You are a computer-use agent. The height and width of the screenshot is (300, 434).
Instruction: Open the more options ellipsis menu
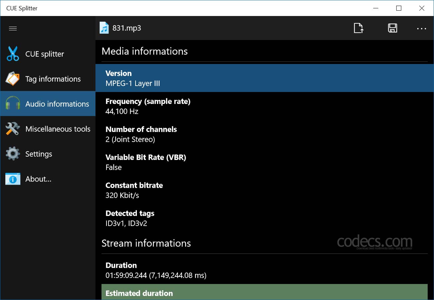coord(422,29)
